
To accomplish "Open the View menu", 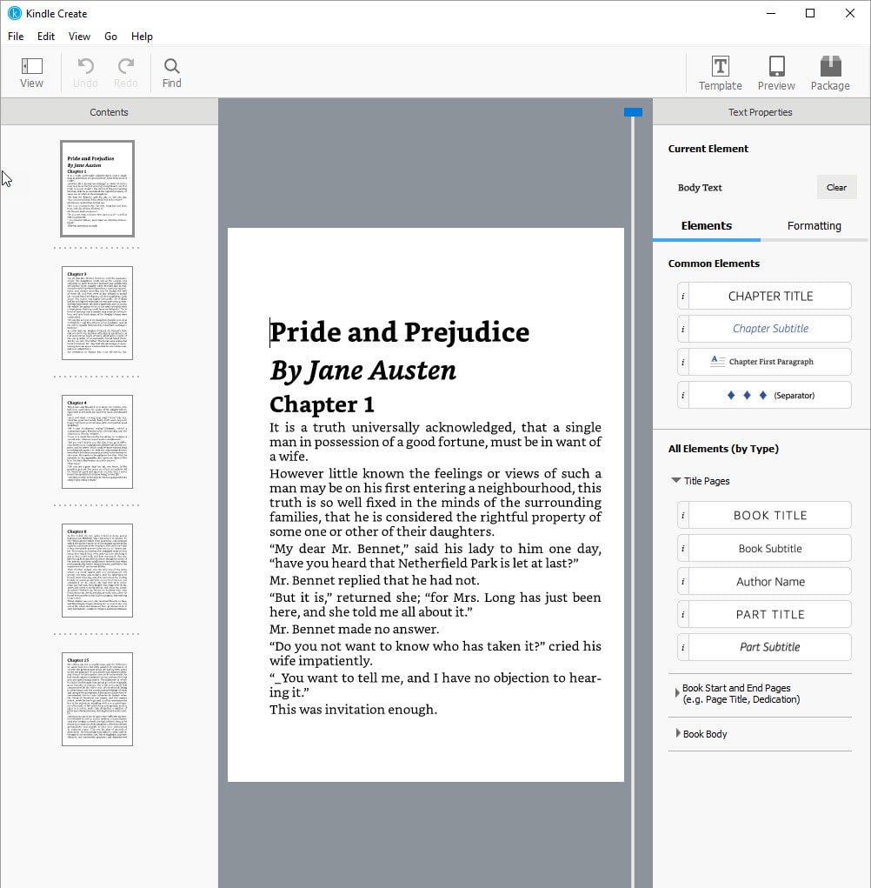I will click(79, 37).
